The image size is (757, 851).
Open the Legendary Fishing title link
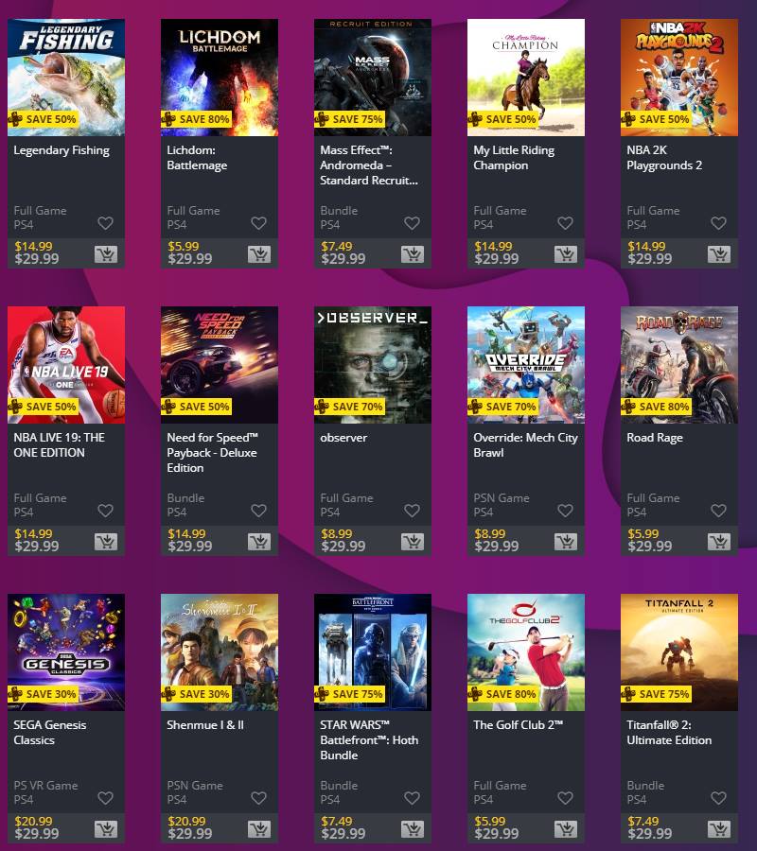coord(62,150)
